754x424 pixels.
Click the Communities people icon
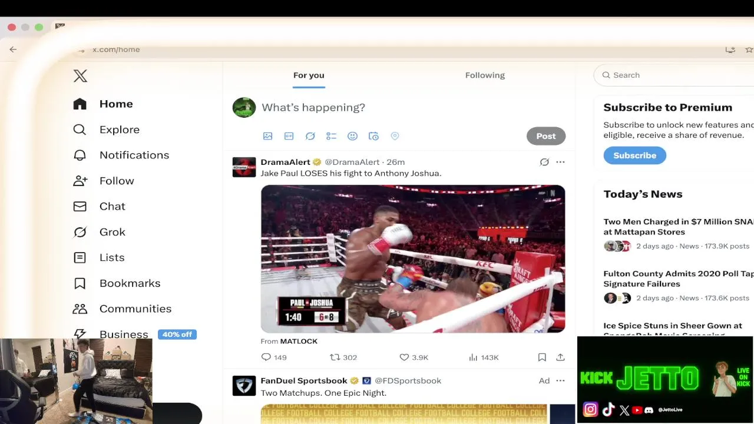pos(80,309)
